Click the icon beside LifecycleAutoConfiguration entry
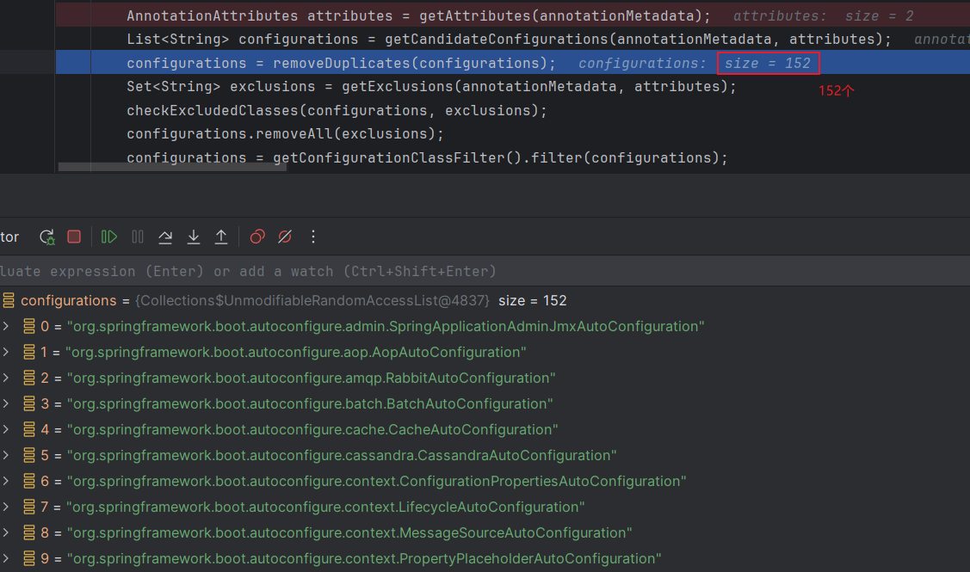 tap(29, 507)
